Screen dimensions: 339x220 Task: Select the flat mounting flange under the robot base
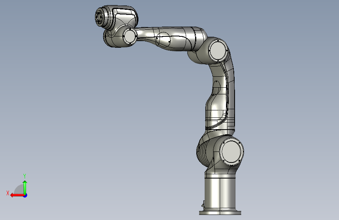pyautogui.click(x=220, y=213)
